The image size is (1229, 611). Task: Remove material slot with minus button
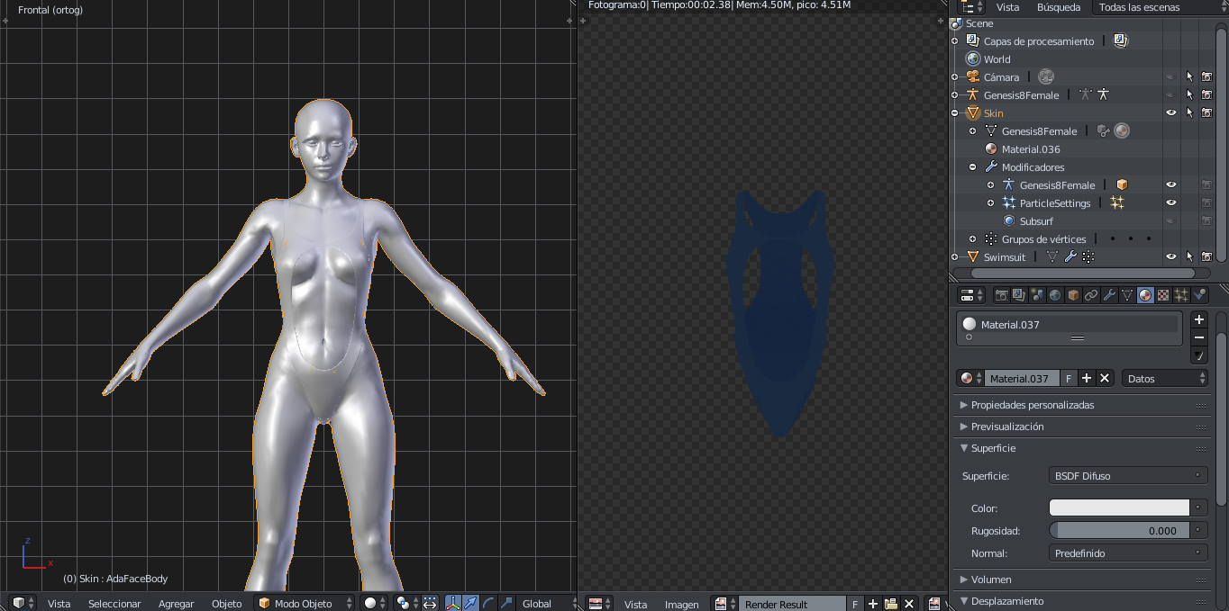pyautogui.click(x=1199, y=337)
